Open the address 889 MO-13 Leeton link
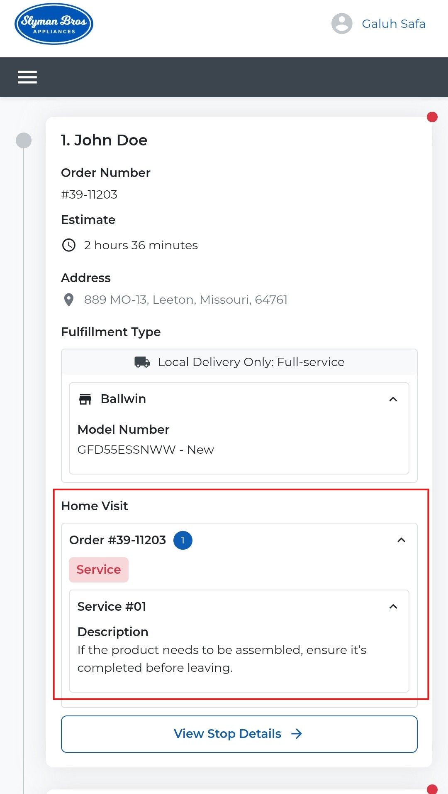448x794 pixels. 185,300
